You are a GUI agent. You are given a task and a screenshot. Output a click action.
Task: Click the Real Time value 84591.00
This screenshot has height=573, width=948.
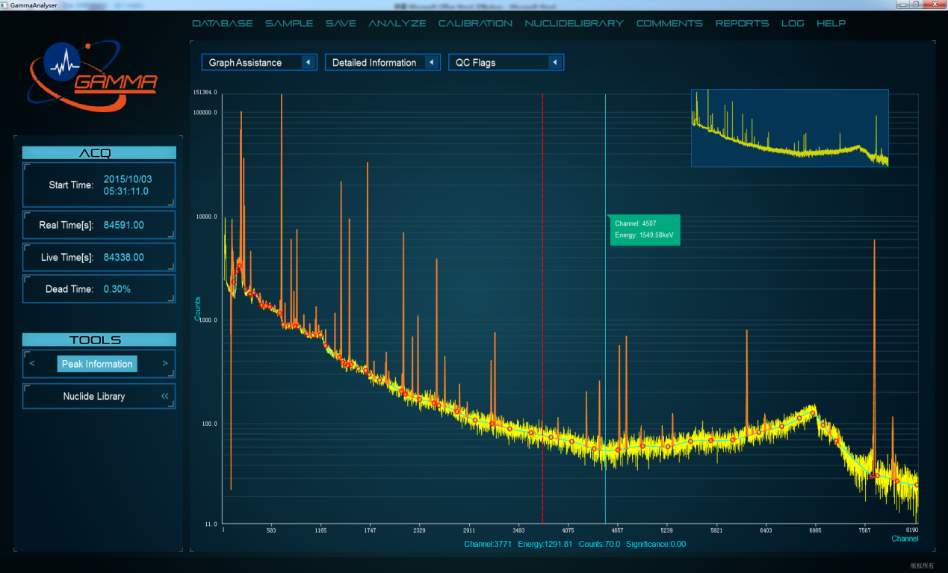[x=124, y=225]
